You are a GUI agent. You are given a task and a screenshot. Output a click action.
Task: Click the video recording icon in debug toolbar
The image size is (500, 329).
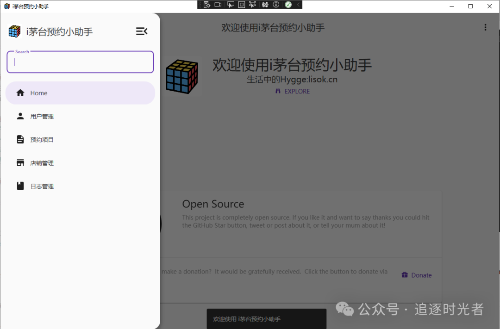[218, 4]
